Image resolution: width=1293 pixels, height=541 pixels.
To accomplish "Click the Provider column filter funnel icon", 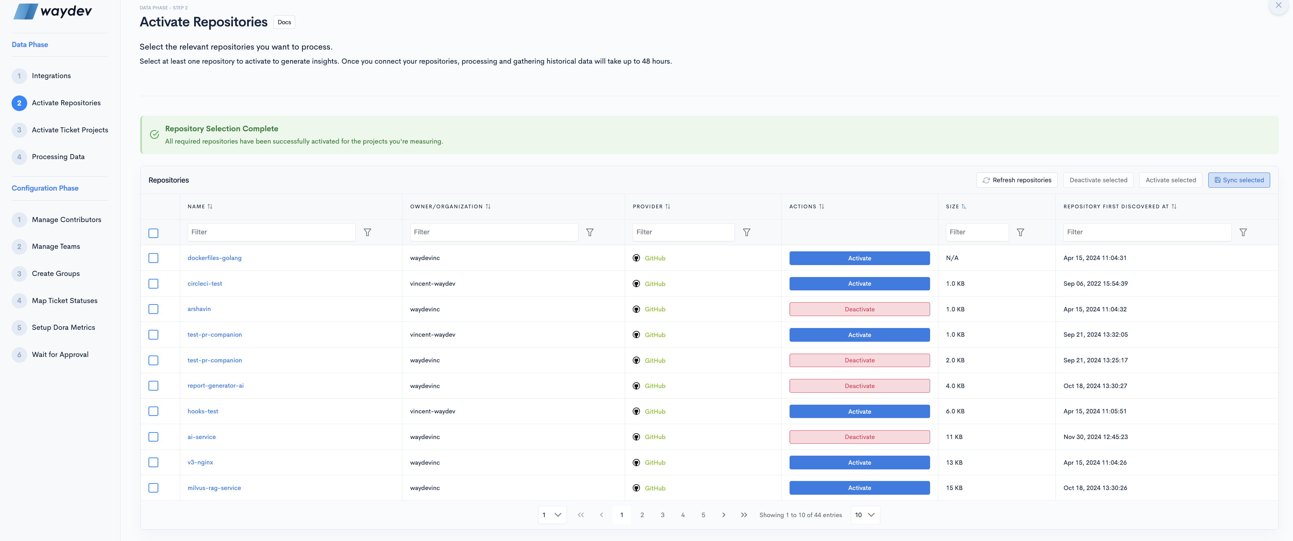I will click(x=746, y=232).
